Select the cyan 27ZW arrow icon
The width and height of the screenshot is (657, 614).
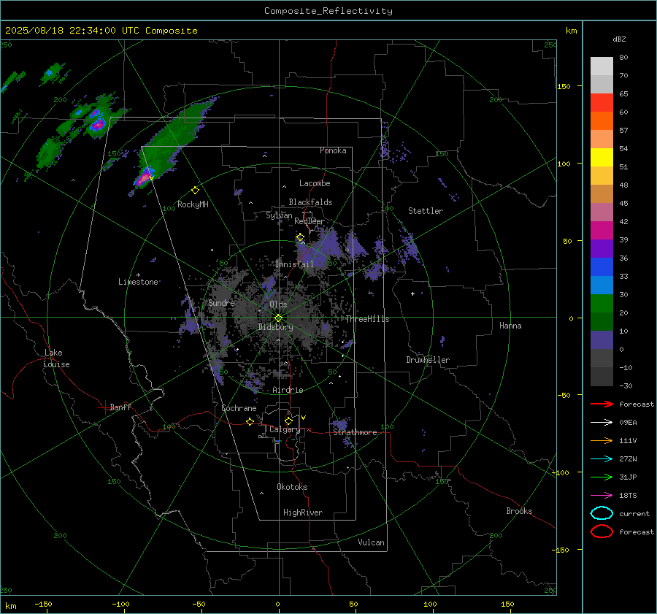pos(602,459)
